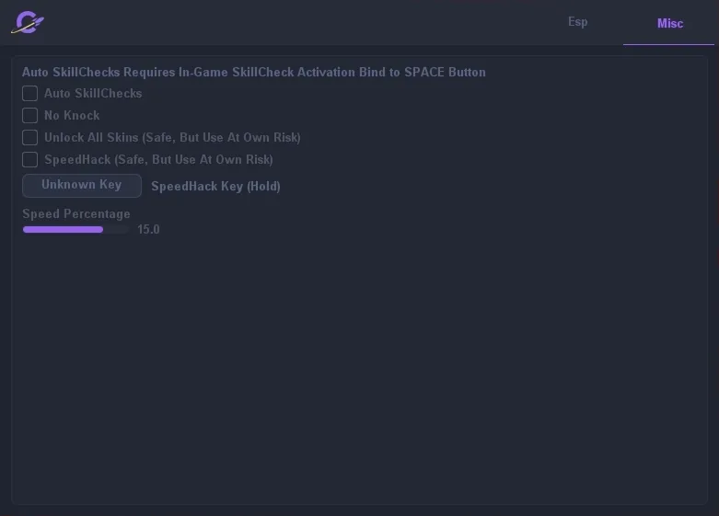Image resolution: width=719 pixels, height=516 pixels.
Task: Click the Unknown Key bind button
Action: click(x=82, y=186)
